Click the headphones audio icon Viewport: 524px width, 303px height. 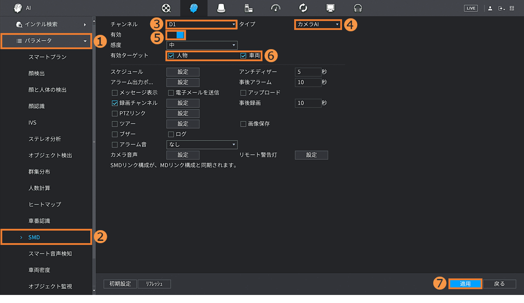click(x=358, y=8)
